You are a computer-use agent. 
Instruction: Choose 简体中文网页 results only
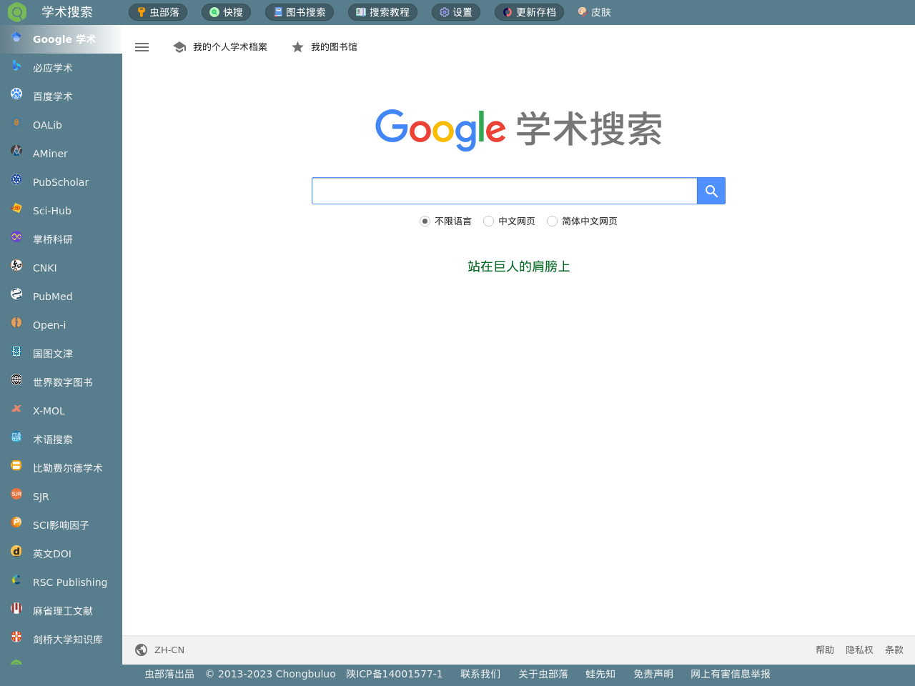(552, 221)
